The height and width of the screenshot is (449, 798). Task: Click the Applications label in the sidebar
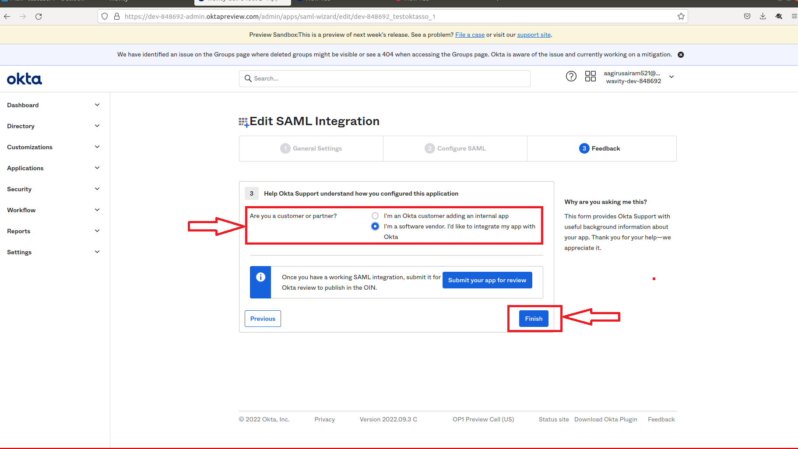coord(25,168)
